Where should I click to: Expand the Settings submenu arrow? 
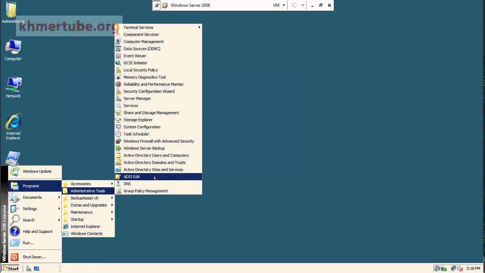coord(59,209)
